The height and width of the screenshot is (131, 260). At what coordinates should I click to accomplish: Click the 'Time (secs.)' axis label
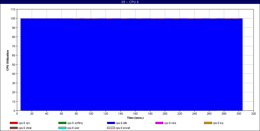point(135,118)
